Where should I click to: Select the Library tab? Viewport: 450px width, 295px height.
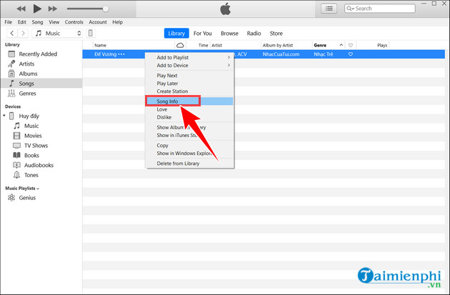(176, 34)
